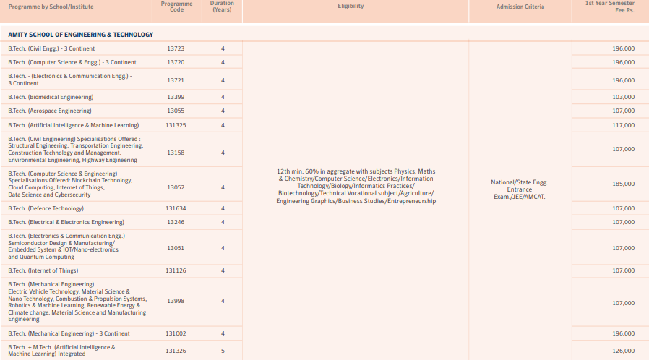Select 'B.Tech. (Artificial Intelligence & Machine Learning)'
The height and width of the screenshot is (363, 649).
pos(74,125)
